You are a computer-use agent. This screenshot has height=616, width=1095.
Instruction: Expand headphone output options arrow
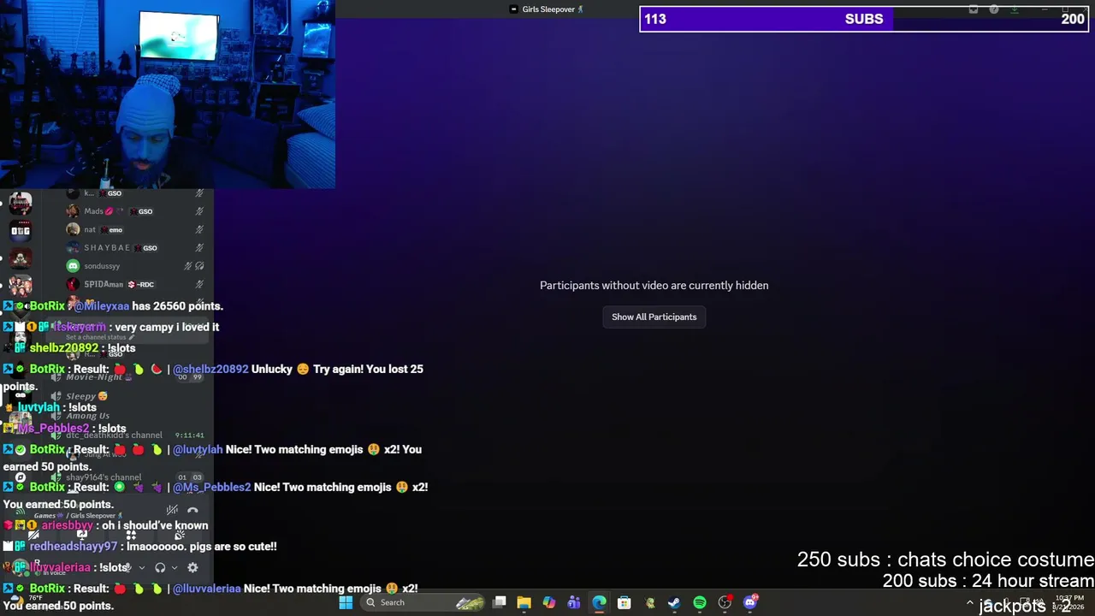click(x=175, y=567)
